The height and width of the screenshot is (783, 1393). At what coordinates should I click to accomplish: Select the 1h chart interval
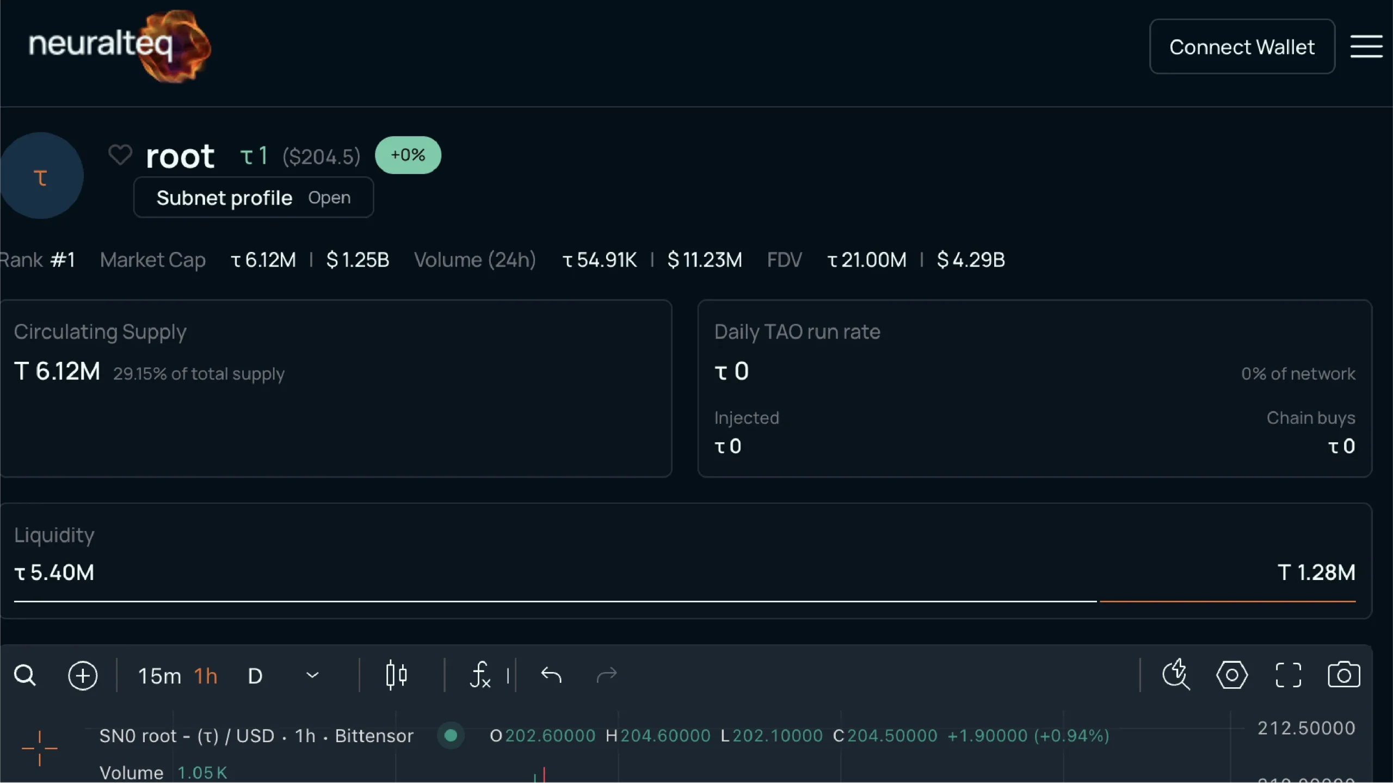coord(206,676)
